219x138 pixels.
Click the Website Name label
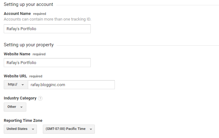pos(17,54)
